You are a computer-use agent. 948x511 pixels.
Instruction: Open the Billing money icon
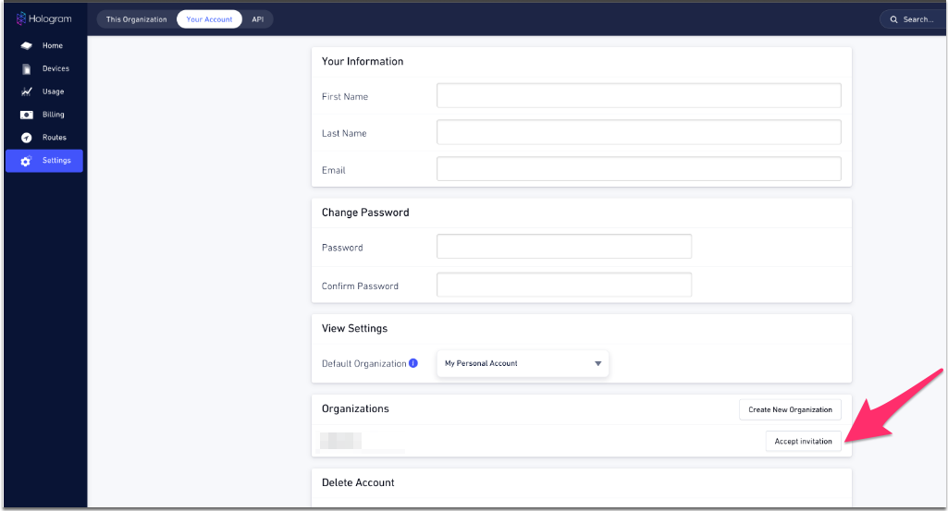[x=26, y=115]
